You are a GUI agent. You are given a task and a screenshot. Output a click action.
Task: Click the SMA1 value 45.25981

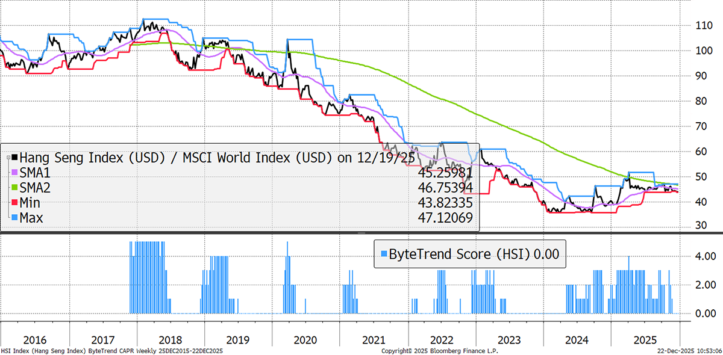(445, 173)
